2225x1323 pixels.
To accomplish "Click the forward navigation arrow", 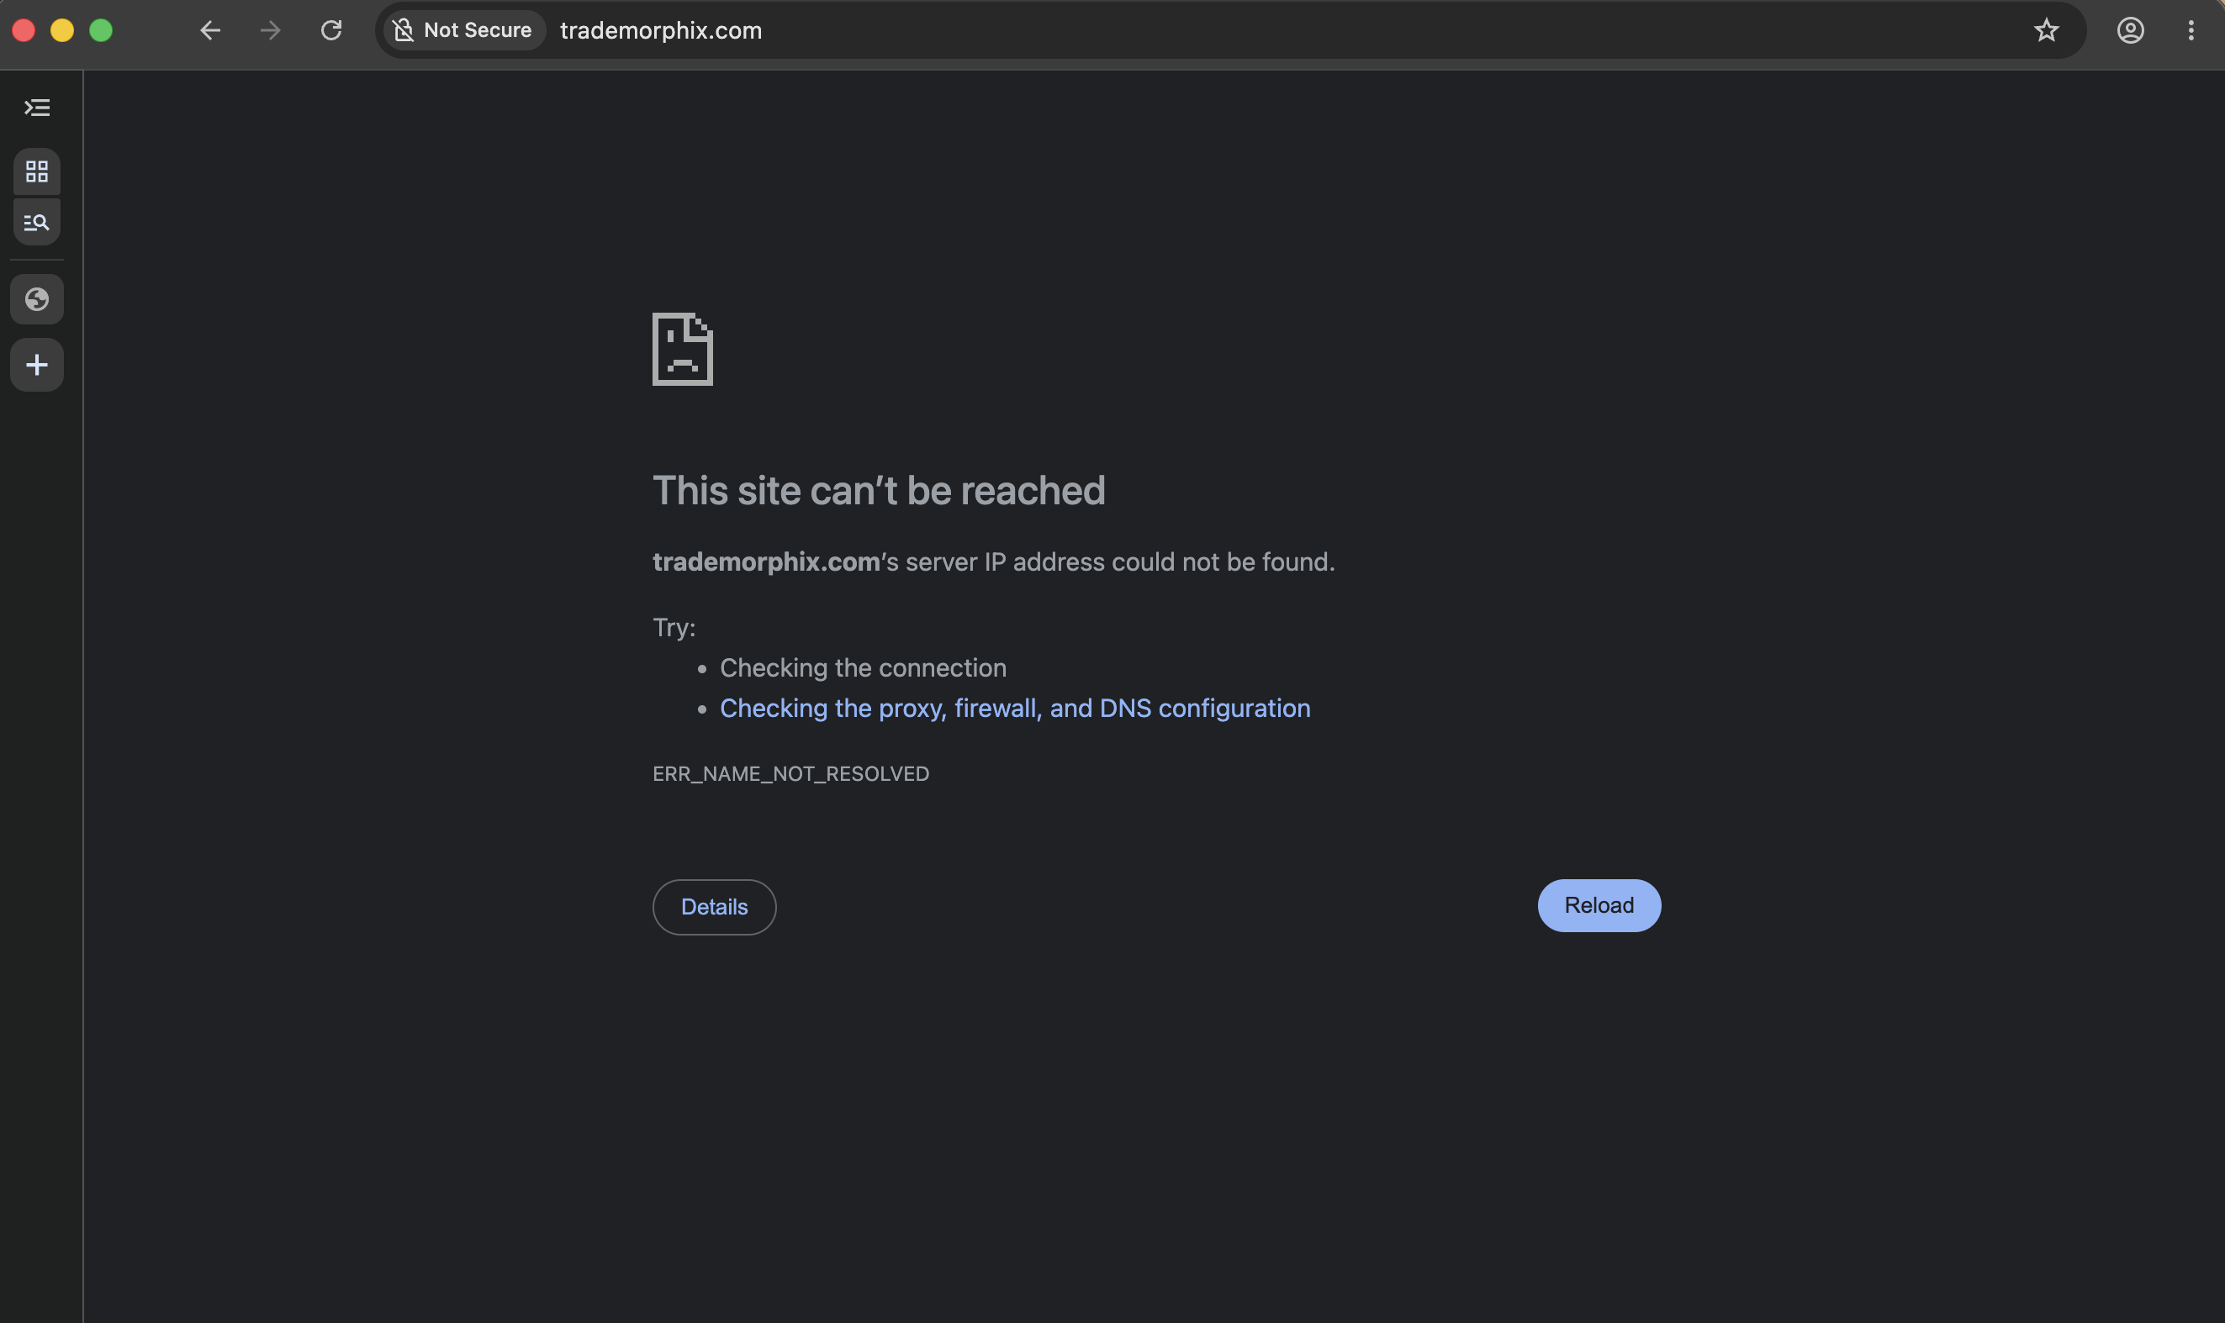I will point(270,30).
